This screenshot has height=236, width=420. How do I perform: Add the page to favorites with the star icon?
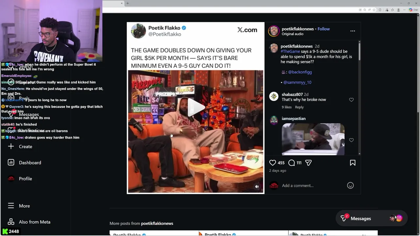click(374, 10)
